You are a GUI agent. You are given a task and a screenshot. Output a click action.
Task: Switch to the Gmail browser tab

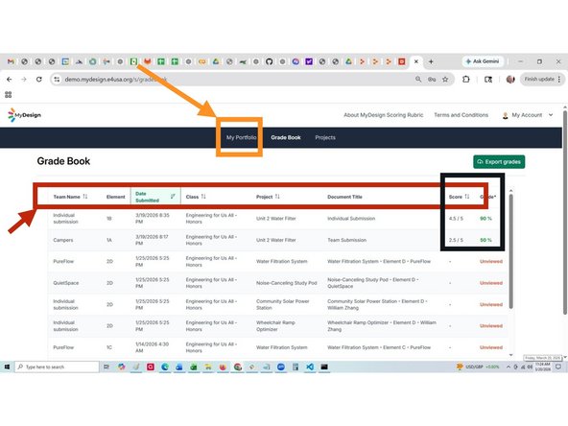pyautogui.click(x=11, y=61)
